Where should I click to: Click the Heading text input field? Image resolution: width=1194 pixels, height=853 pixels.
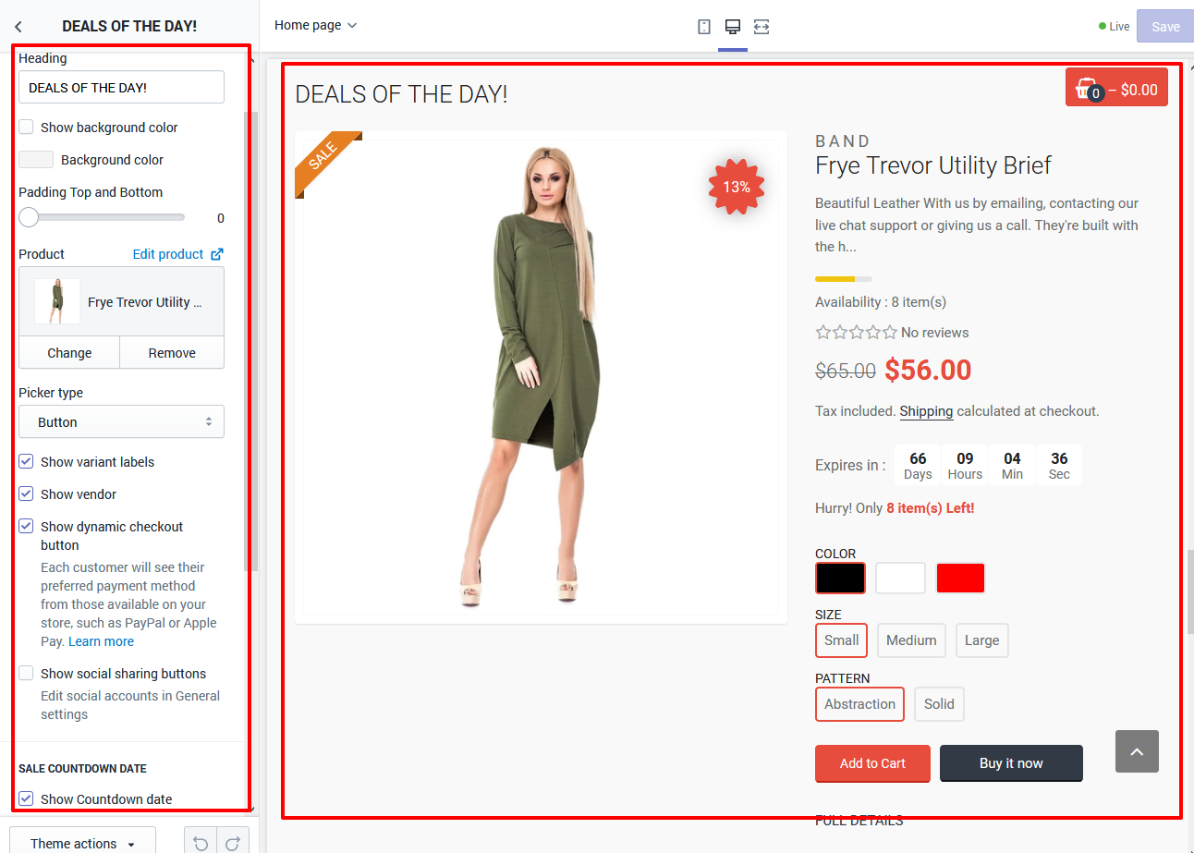point(121,88)
